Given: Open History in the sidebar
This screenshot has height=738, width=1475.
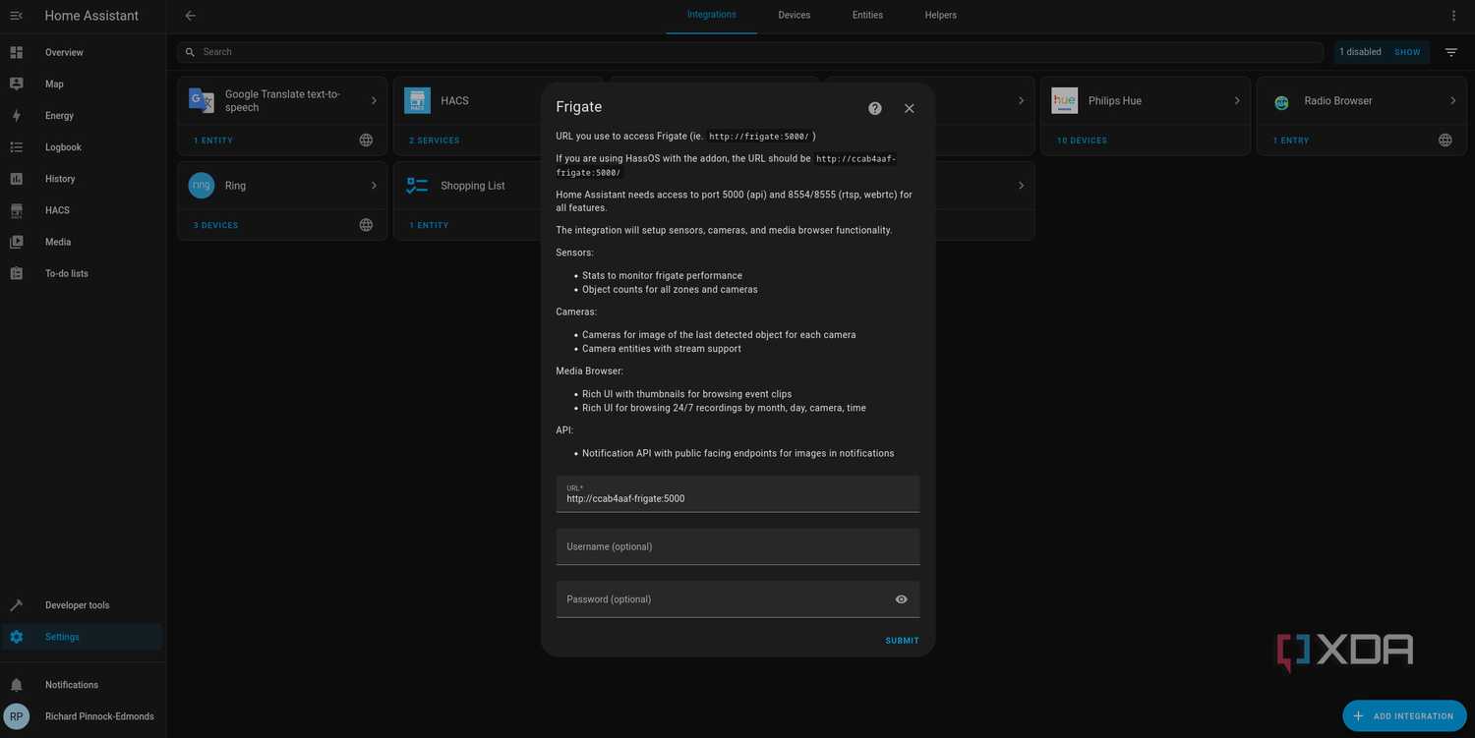Looking at the screenshot, I should click(83, 179).
